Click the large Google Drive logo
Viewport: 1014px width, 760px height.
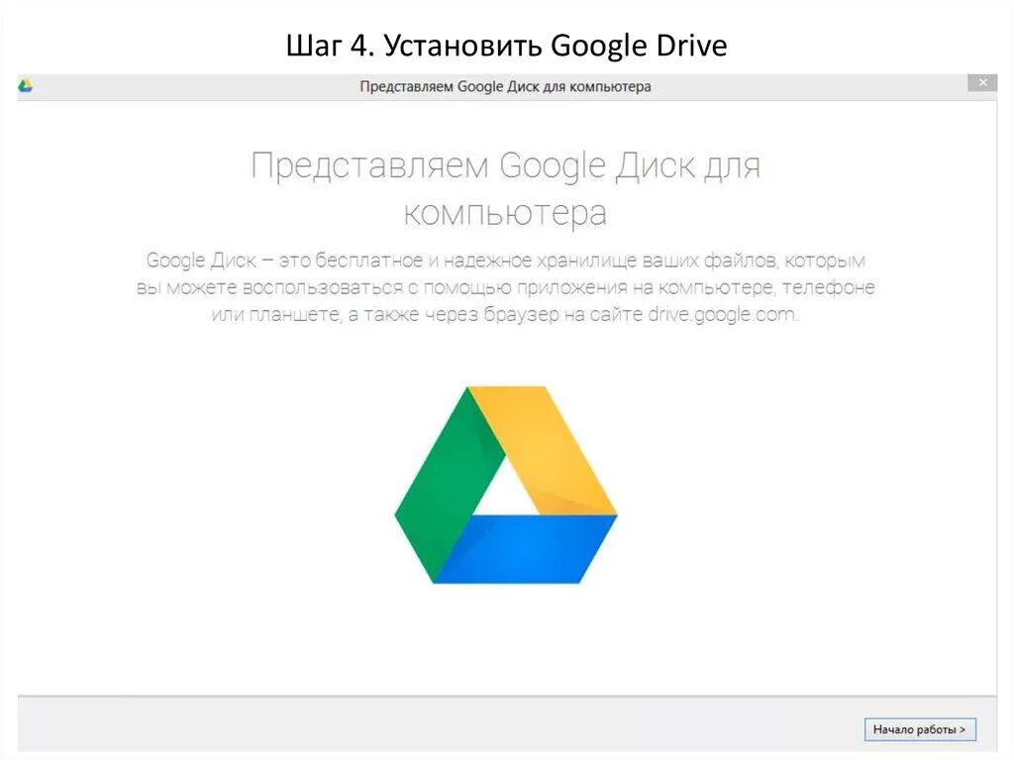pyautogui.click(x=506, y=485)
